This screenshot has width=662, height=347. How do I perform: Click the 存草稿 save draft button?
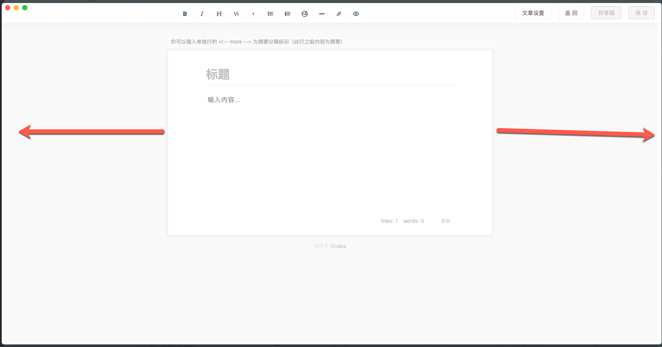tap(606, 13)
